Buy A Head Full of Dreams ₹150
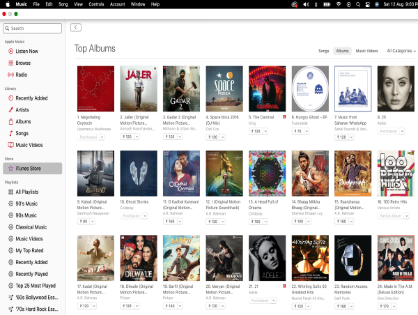 coord(256,222)
